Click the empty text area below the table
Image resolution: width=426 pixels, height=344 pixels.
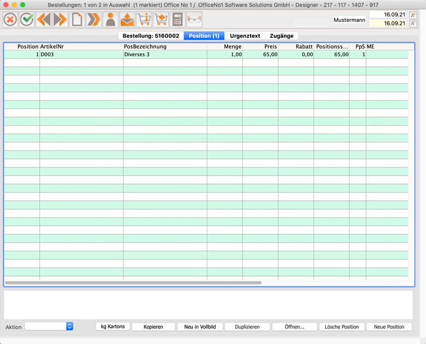pos(208,305)
